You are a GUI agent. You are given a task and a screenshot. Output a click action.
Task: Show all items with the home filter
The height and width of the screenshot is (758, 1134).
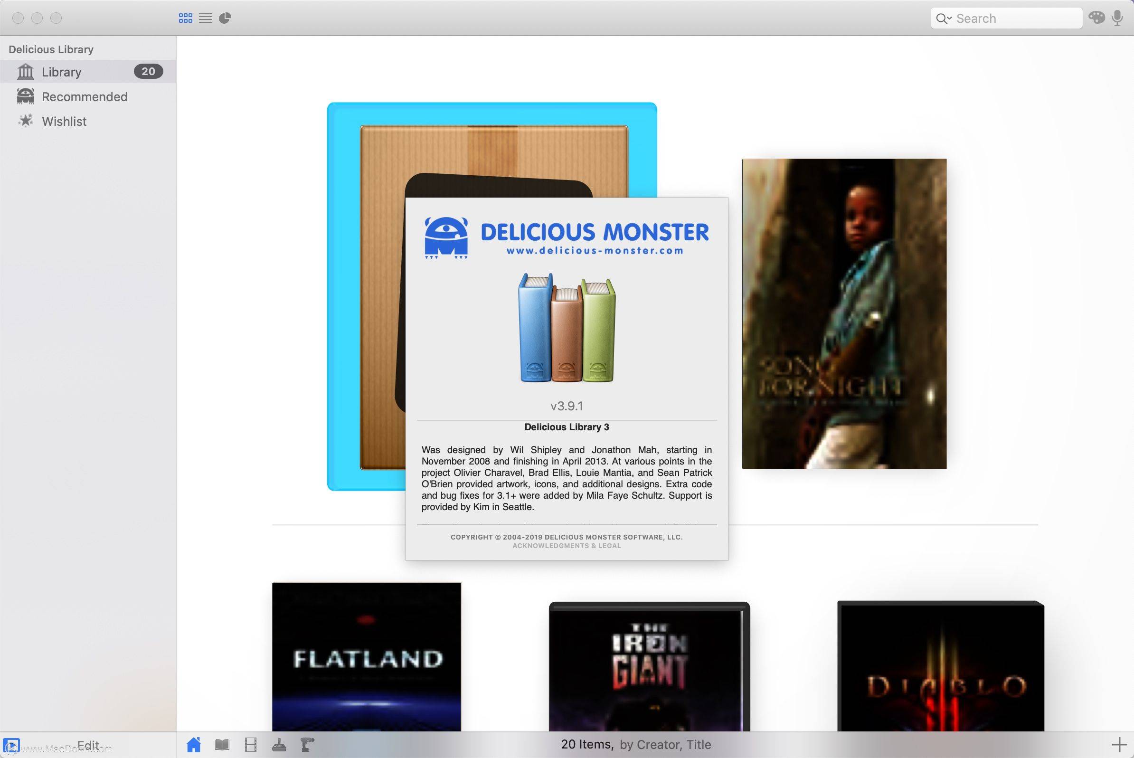tap(194, 745)
